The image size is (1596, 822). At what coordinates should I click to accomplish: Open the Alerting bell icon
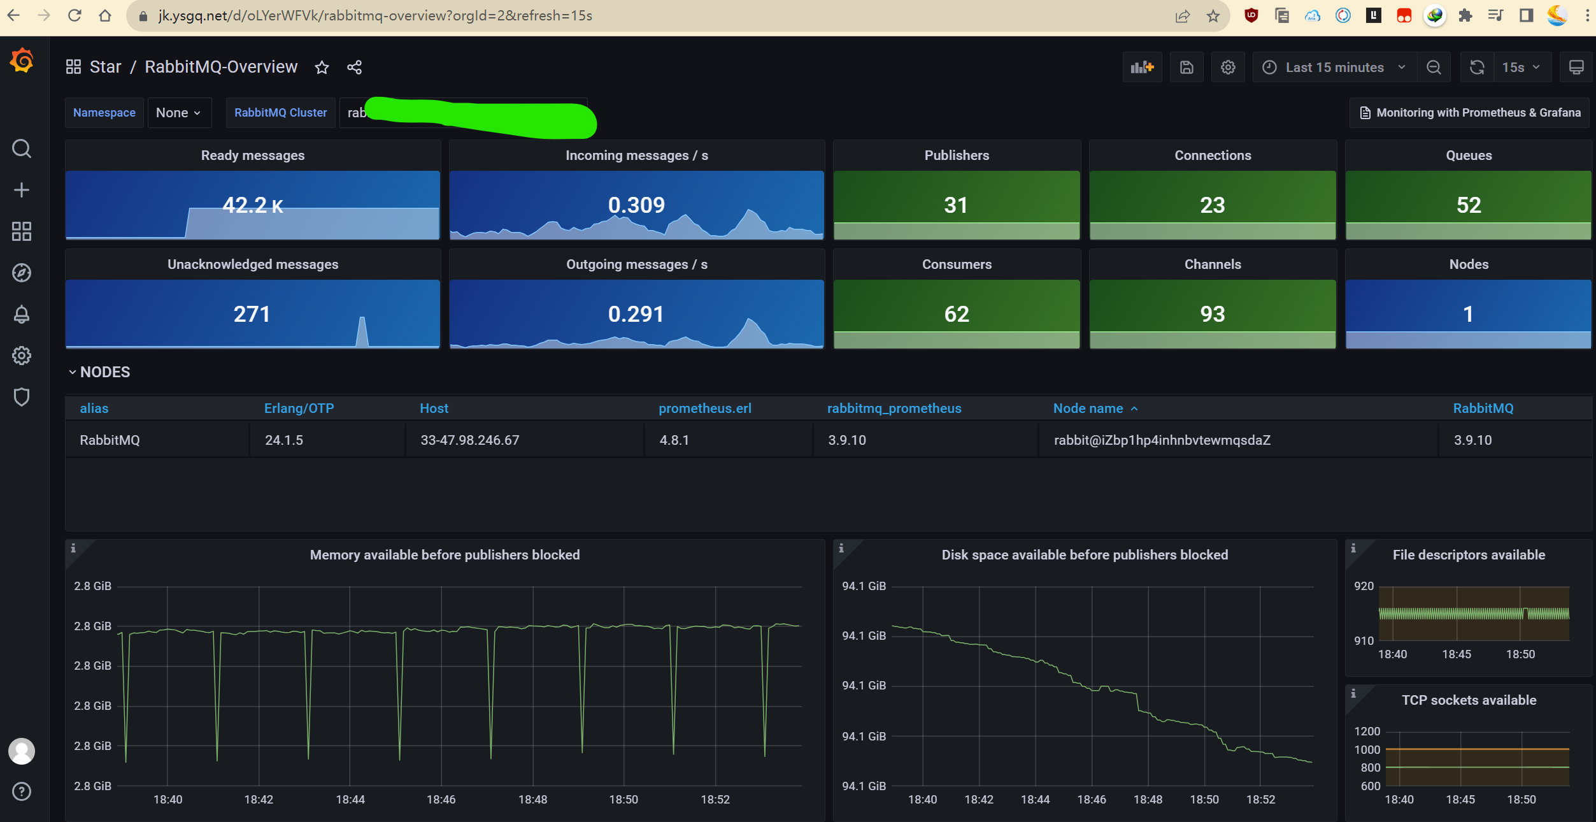22,314
